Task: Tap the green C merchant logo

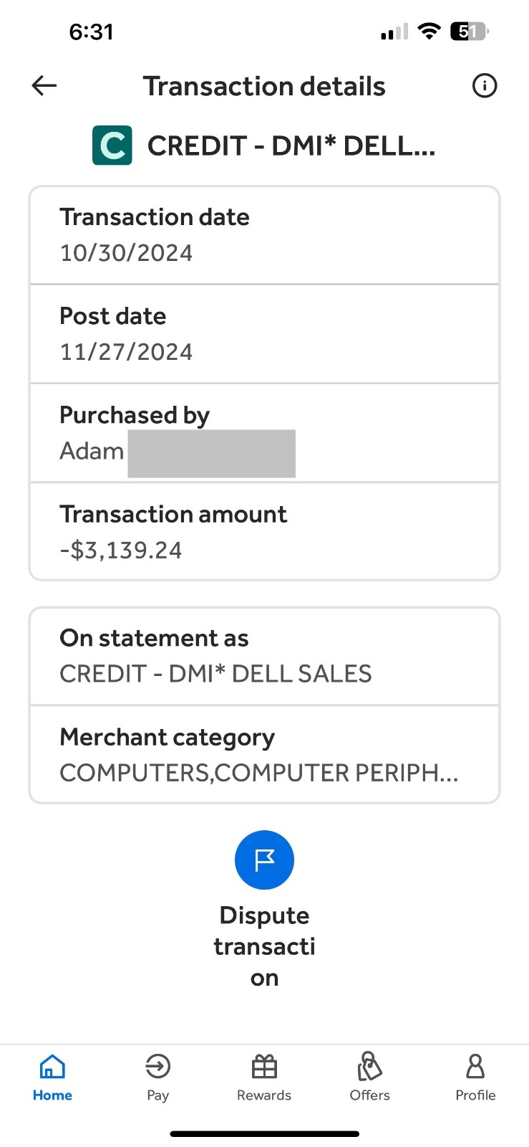Action: point(112,146)
